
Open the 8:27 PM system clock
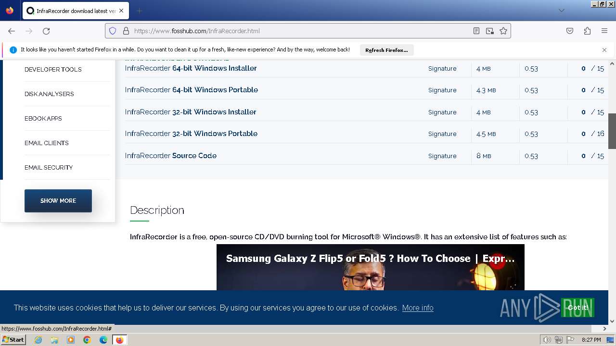click(591, 340)
